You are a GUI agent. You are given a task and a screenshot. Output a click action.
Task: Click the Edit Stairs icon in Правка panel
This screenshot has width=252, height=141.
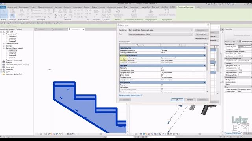coord(118,11)
